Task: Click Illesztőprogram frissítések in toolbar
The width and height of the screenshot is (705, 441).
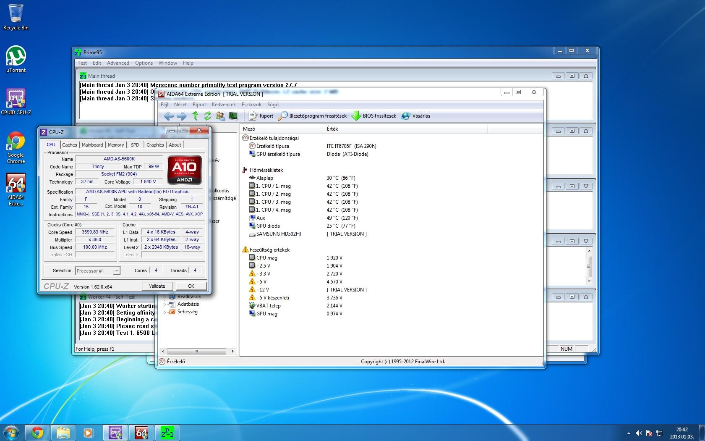Action: coord(313,116)
